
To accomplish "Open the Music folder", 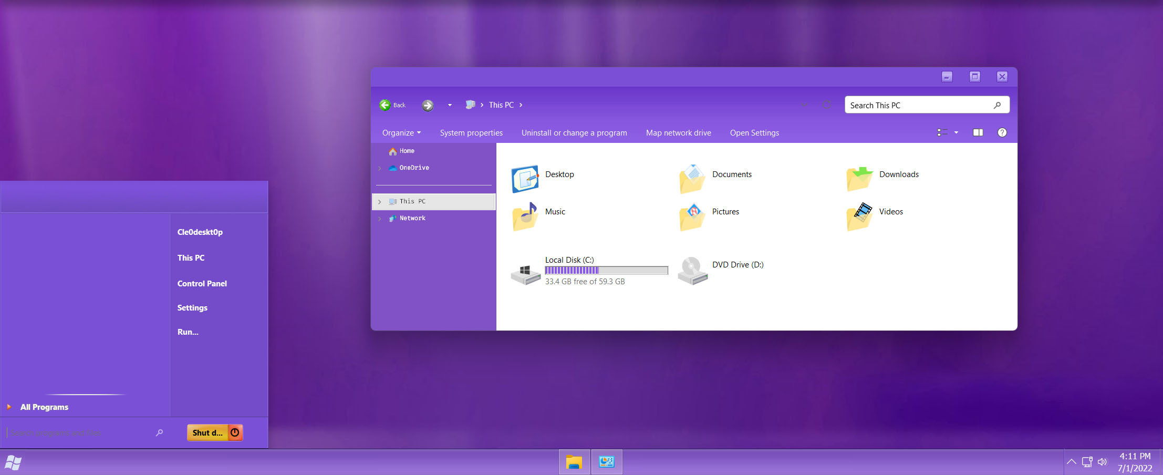I will click(555, 212).
